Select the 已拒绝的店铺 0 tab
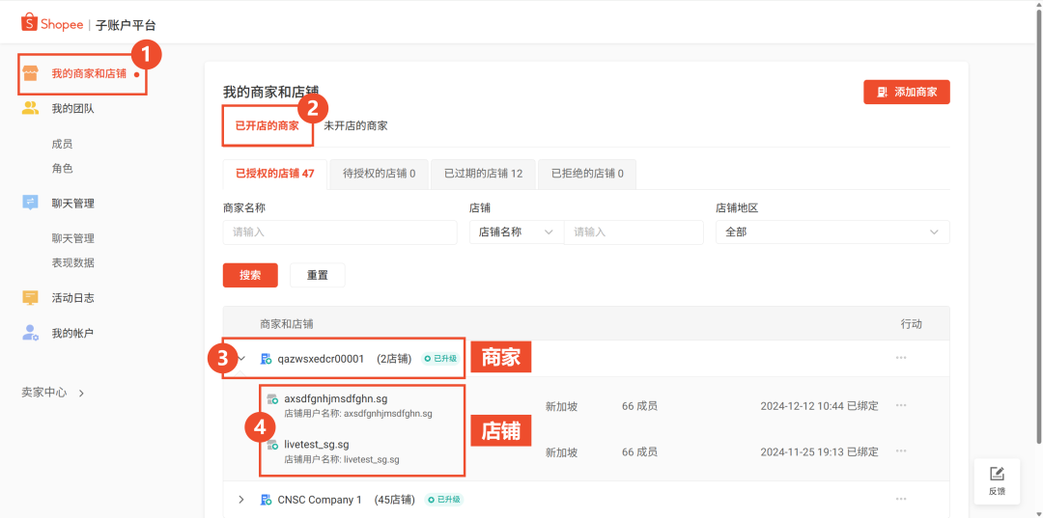This screenshot has height=518, width=1043. point(587,174)
